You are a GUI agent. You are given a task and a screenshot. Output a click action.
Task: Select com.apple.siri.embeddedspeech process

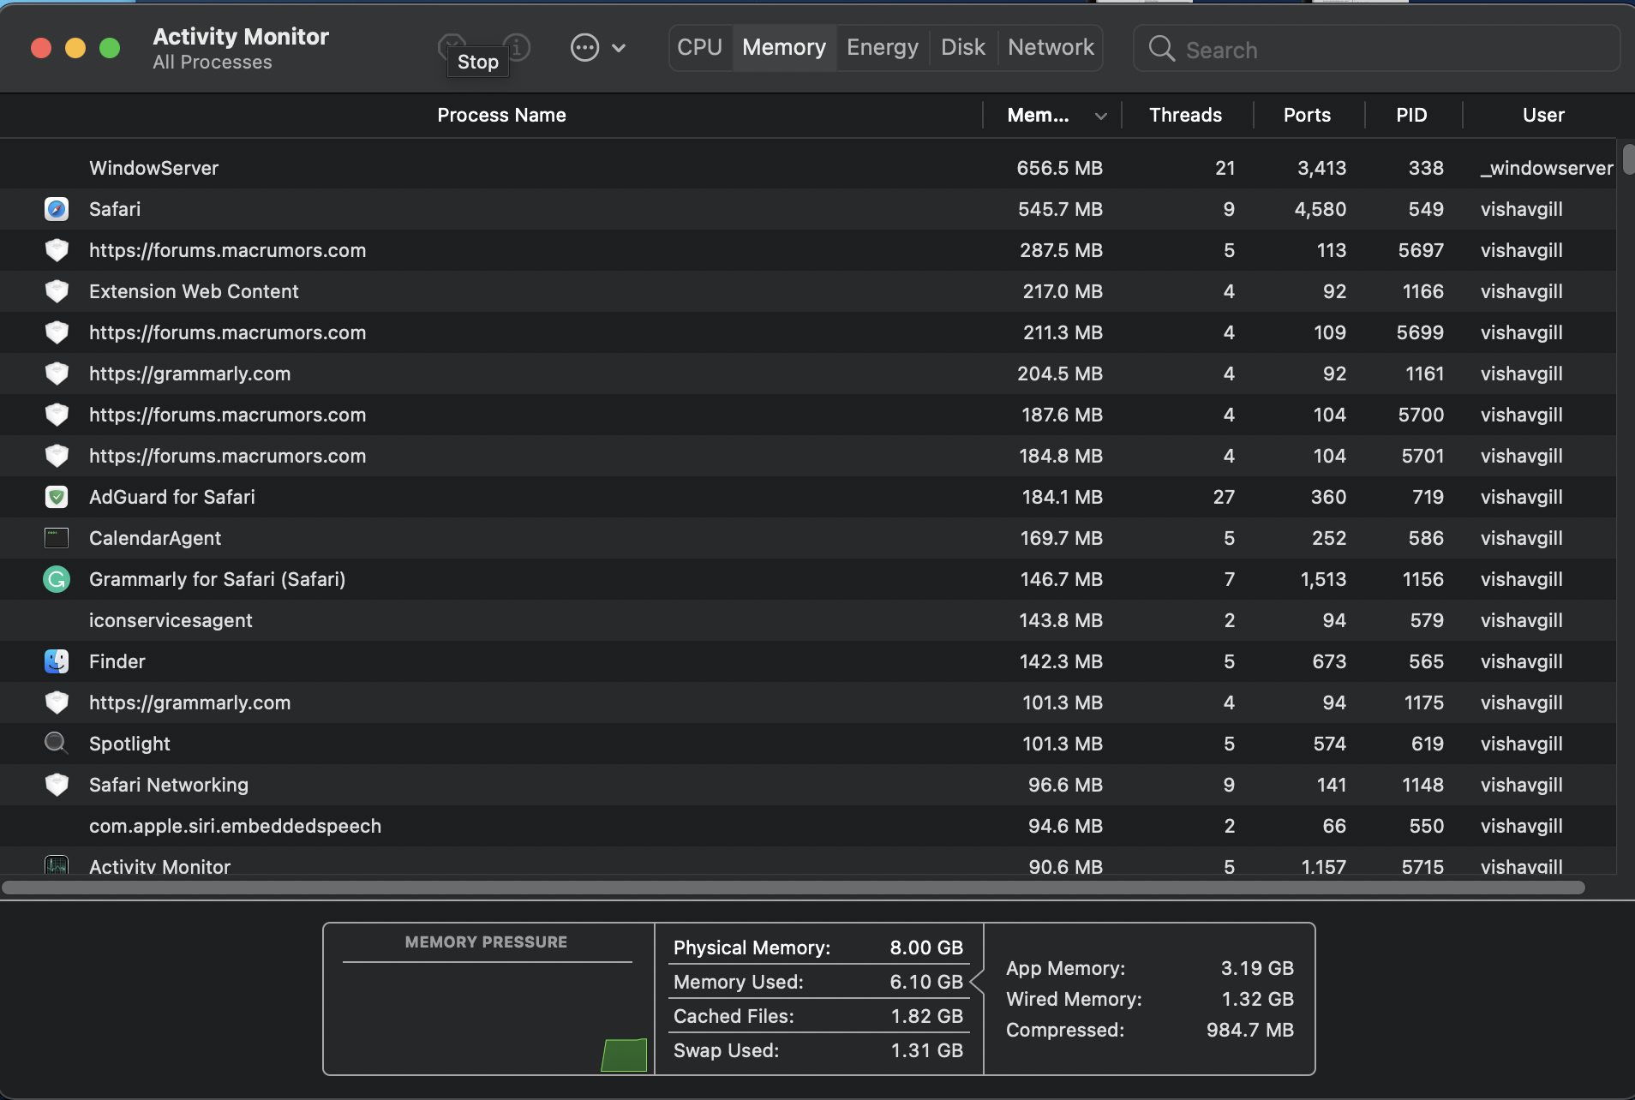(x=235, y=826)
